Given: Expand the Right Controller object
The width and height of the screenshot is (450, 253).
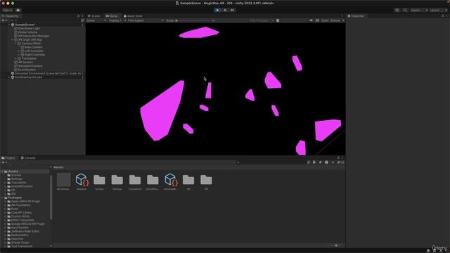Looking at the screenshot, I should tap(19, 55).
